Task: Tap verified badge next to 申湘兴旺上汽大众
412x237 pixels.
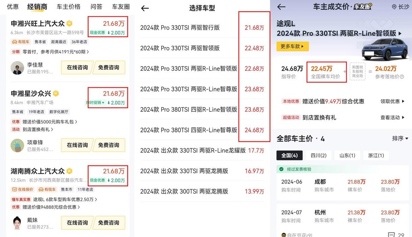Action: [70, 24]
